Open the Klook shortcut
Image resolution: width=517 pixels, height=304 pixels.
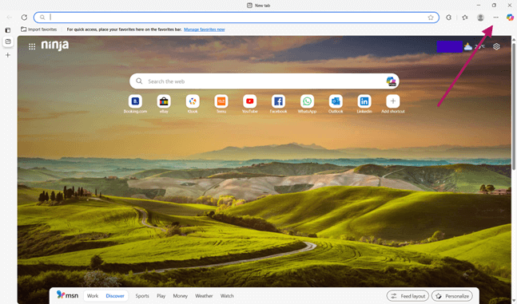click(x=193, y=104)
